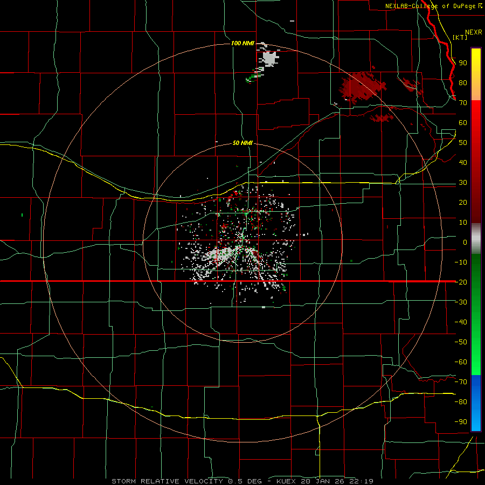Viewport: 485px width, 485px height.
Task: Click the positive 60 value on the velocity scale
Action: tap(463, 122)
